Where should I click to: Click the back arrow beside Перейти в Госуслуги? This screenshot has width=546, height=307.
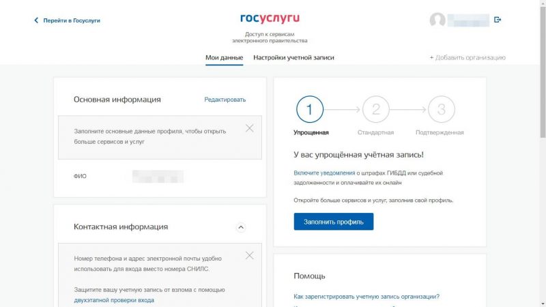pyautogui.click(x=36, y=20)
